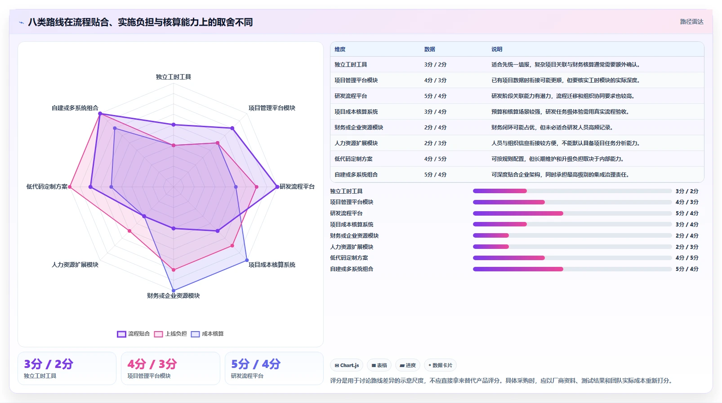The width and height of the screenshot is (722, 403).
Task: Select the 财务或企业资源模块 table row name
Action: (x=359, y=128)
